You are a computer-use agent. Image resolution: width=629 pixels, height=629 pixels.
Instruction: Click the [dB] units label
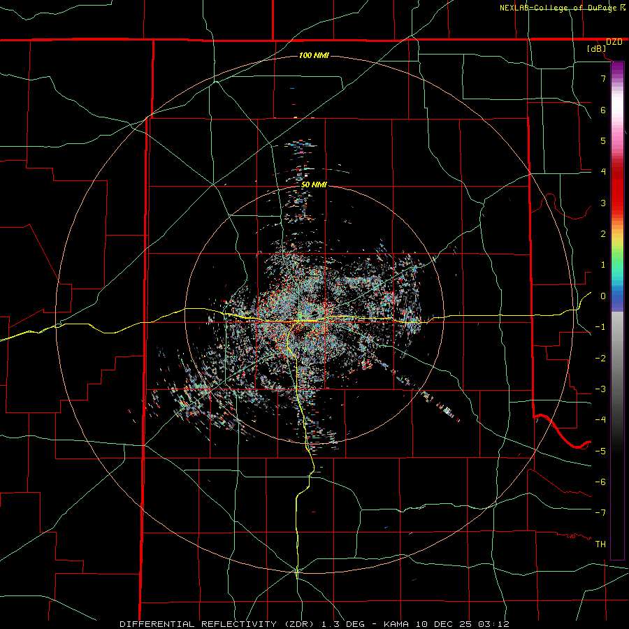tap(597, 49)
